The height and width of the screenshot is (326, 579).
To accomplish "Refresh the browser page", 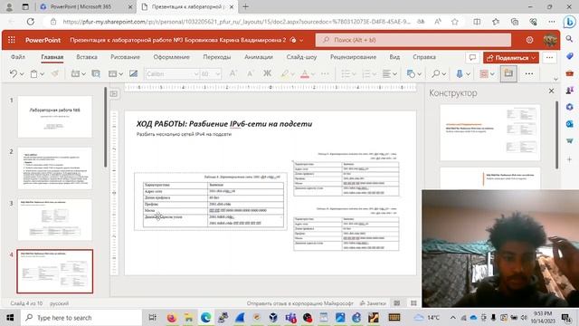I will pos(30,22).
